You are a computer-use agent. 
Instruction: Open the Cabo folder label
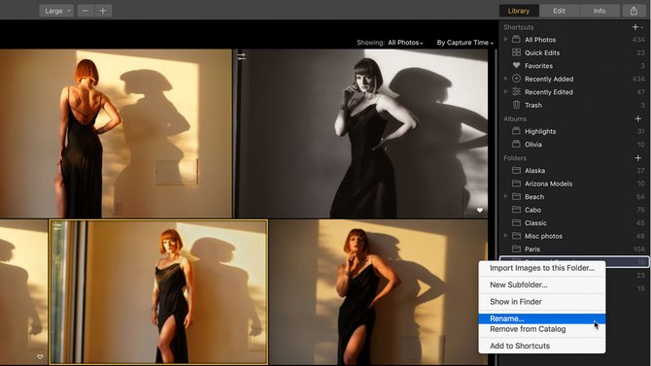click(x=532, y=210)
